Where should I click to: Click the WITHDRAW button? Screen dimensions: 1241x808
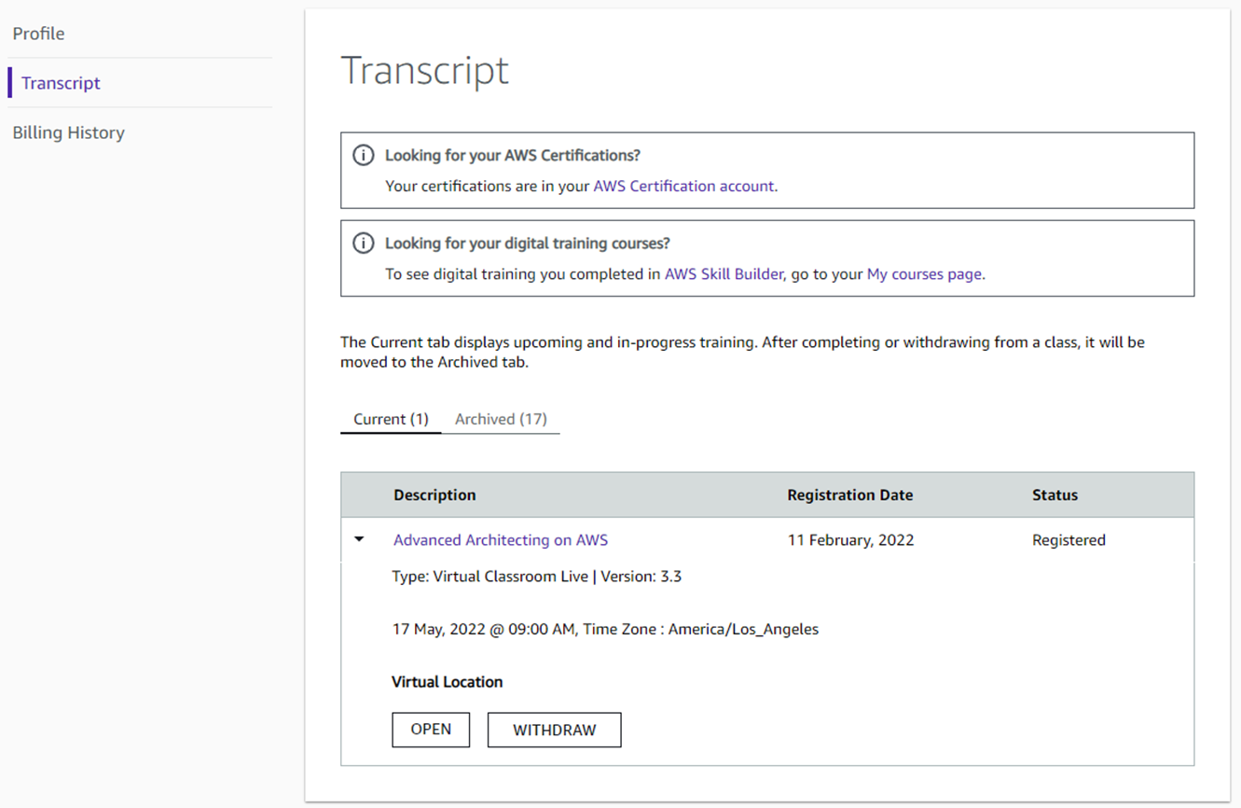(x=554, y=731)
